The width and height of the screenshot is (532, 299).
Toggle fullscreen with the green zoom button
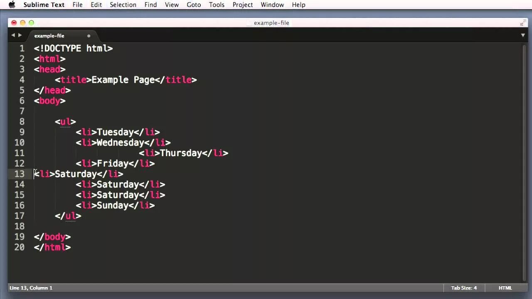[31, 23]
